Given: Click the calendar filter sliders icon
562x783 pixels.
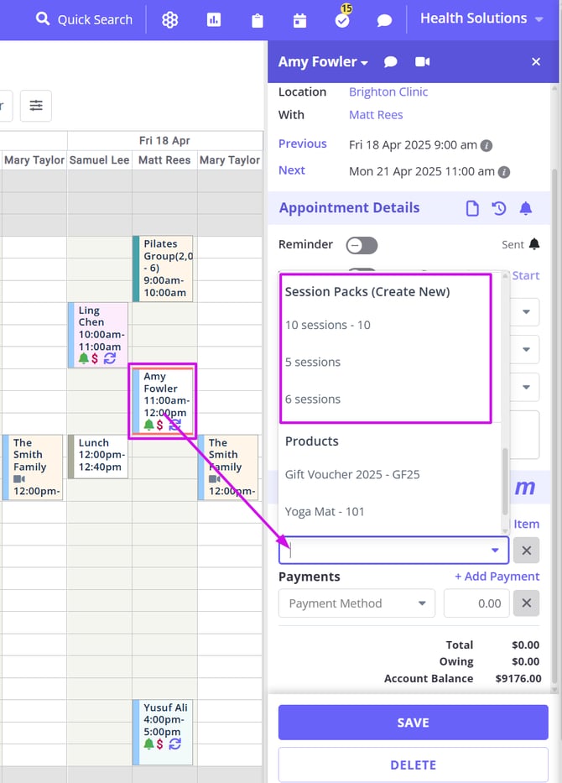Looking at the screenshot, I should [36, 106].
